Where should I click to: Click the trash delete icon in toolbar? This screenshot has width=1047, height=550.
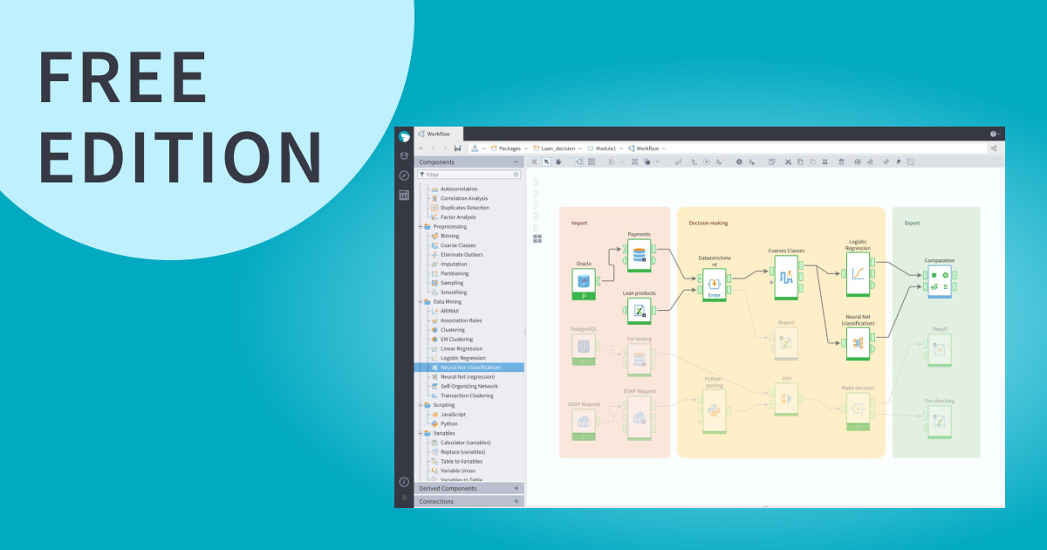coord(841,162)
